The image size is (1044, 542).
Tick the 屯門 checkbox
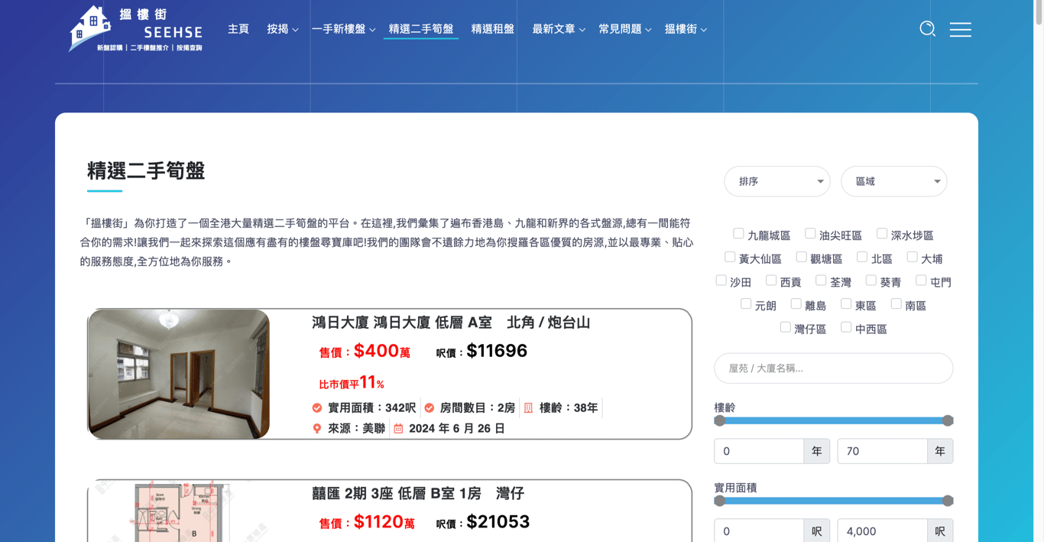point(921,280)
